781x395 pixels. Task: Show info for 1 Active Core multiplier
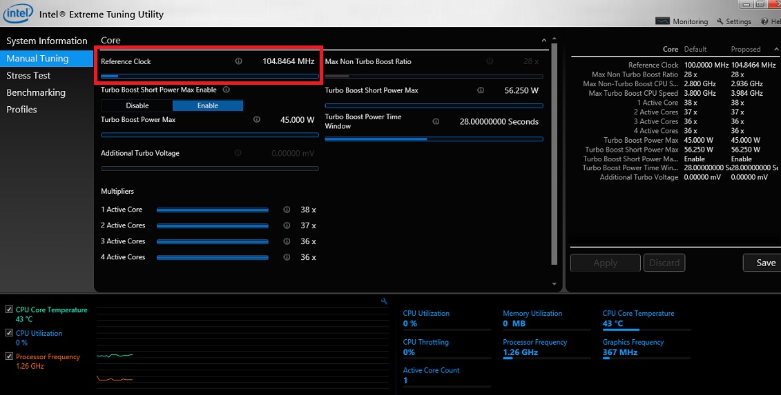[x=287, y=210]
